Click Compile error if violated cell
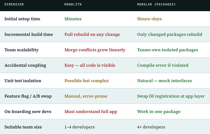210x134 pixels. click(163, 65)
